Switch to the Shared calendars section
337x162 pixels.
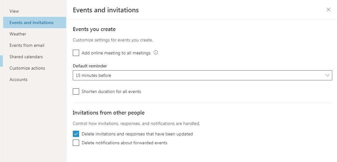tap(26, 57)
